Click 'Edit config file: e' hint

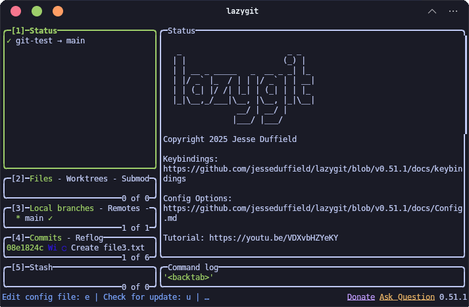pyautogui.click(x=46, y=297)
